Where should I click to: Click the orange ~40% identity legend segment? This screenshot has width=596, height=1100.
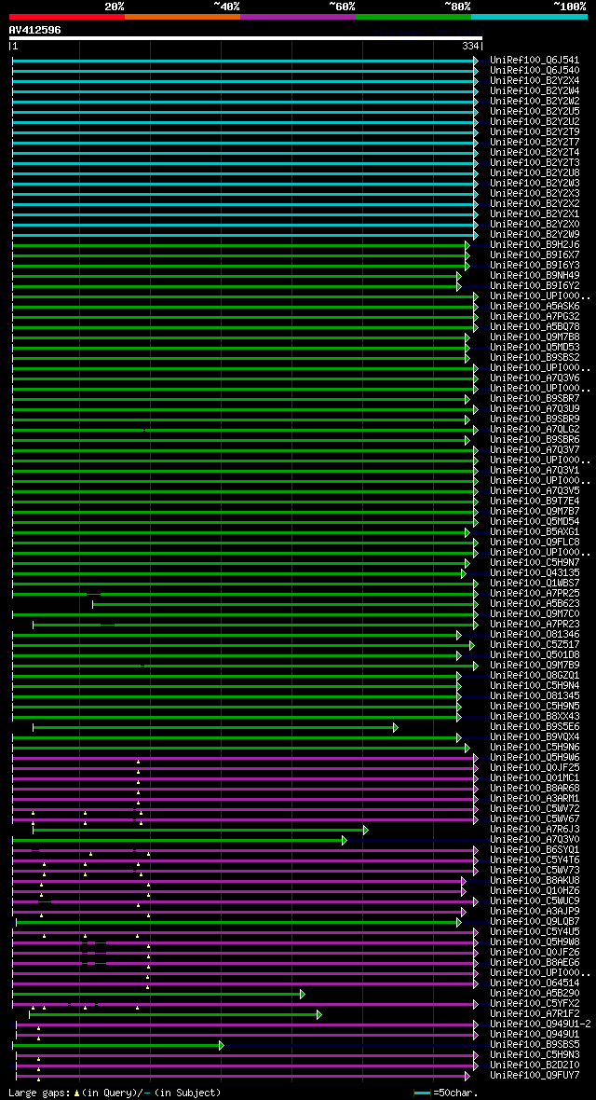click(x=183, y=16)
